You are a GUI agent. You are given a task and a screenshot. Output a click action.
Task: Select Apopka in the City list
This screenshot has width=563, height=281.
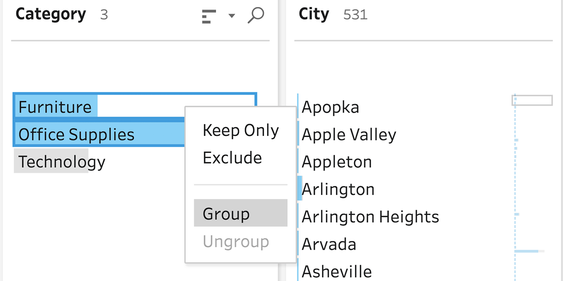pos(330,107)
